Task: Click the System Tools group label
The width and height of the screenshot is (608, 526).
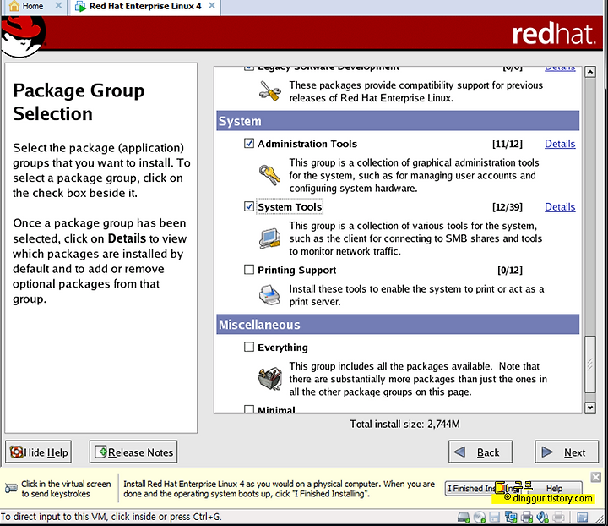Action: pyautogui.click(x=290, y=207)
